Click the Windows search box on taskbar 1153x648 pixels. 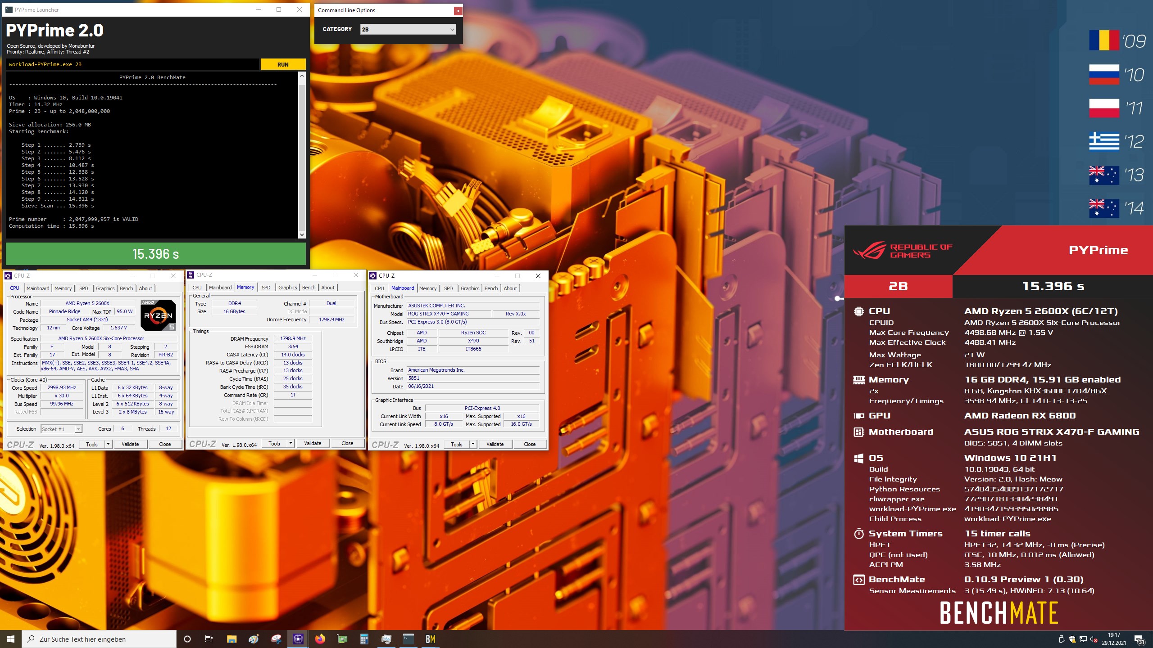click(99, 639)
